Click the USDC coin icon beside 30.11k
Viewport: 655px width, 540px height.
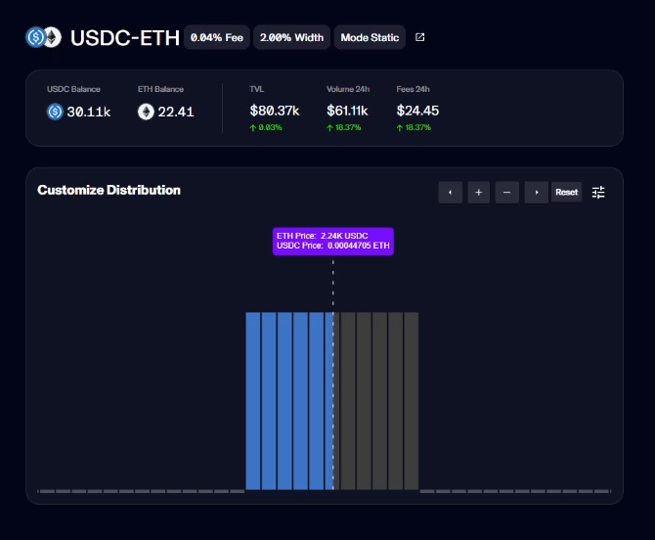click(x=55, y=112)
